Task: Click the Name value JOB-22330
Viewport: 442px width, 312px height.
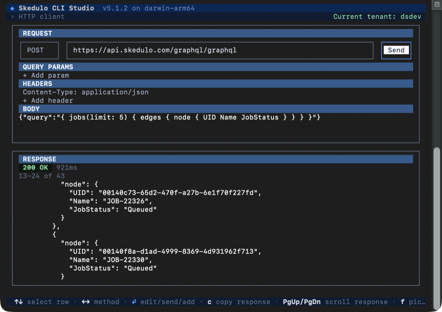Action: pos(125,260)
